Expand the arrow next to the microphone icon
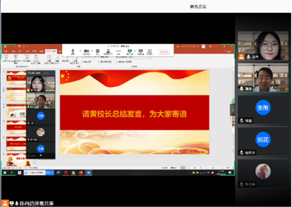The image size is (292, 207). 80,51
